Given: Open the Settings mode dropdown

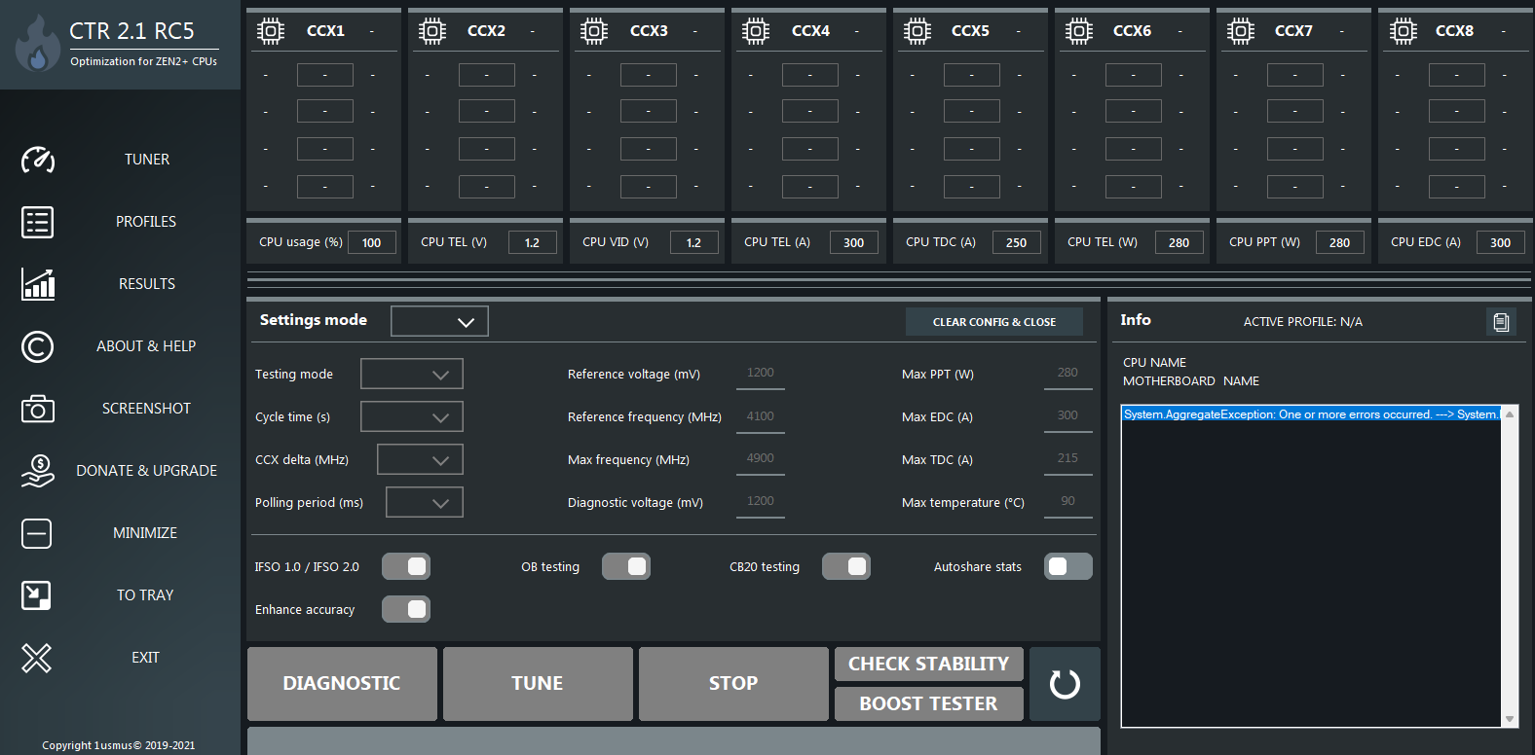Looking at the screenshot, I should [x=439, y=321].
